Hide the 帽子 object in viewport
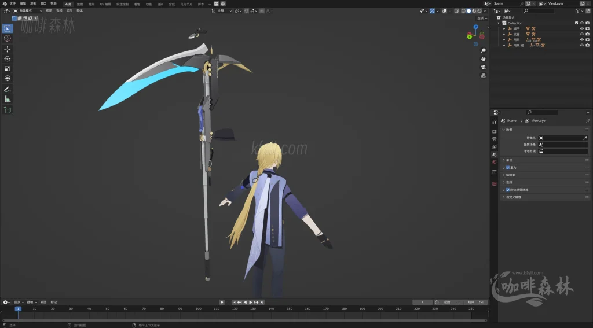The width and height of the screenshot is (593, 328). pyautogui.click(x=581, y=29)
